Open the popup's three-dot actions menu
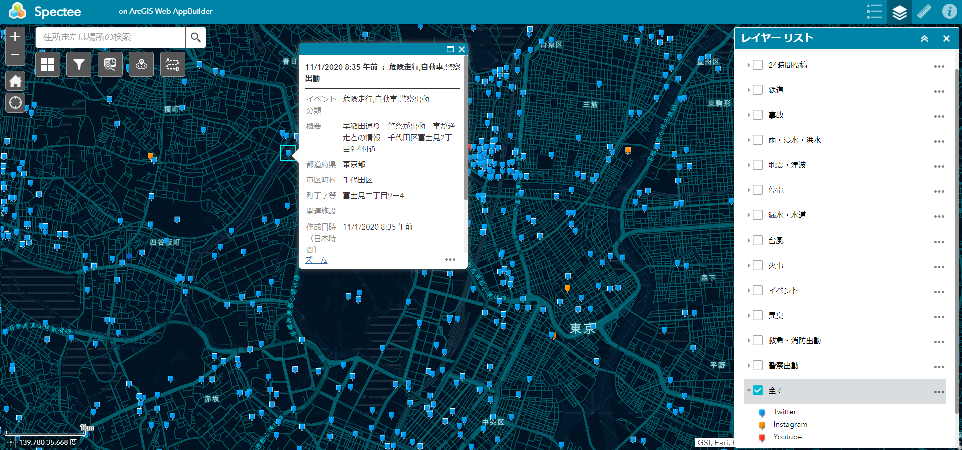Viewport: 962px width, 450px height. 450,260
